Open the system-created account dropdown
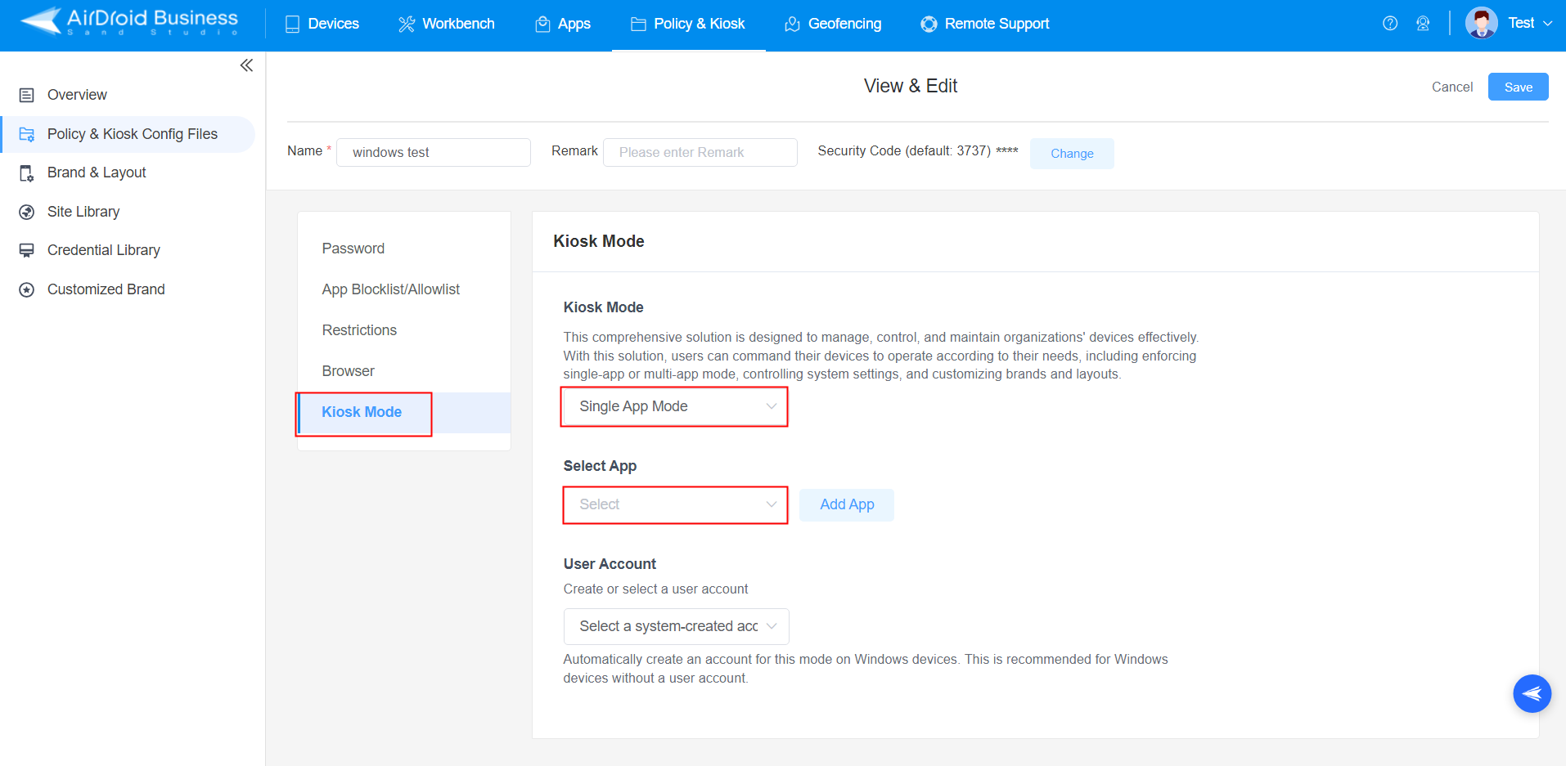The image size is (1566, 766). pyautogui.click(x=675, y=626)
